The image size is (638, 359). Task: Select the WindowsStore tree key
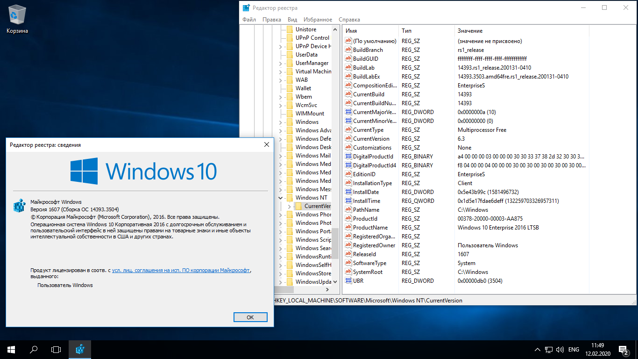point(313,273)
